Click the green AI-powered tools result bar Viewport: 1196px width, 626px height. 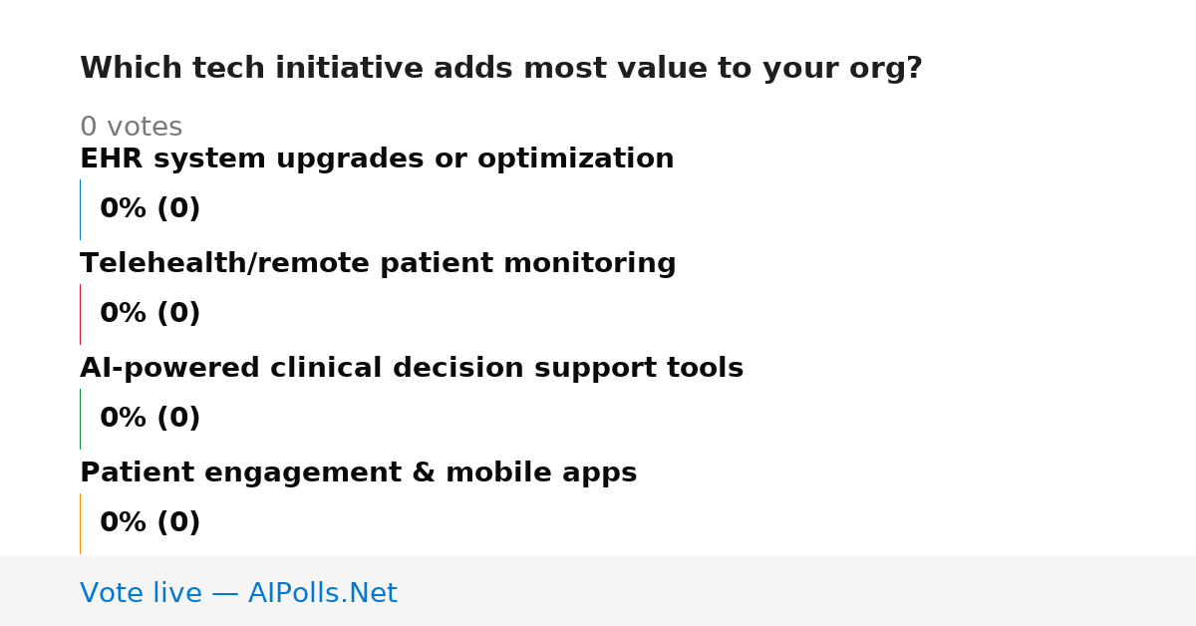[80, 419]
